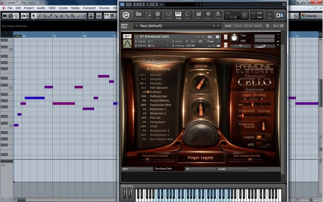Click the MEDIUM attack type button
323x202 pixels.
pyautogui.click(x=201, y=66)
